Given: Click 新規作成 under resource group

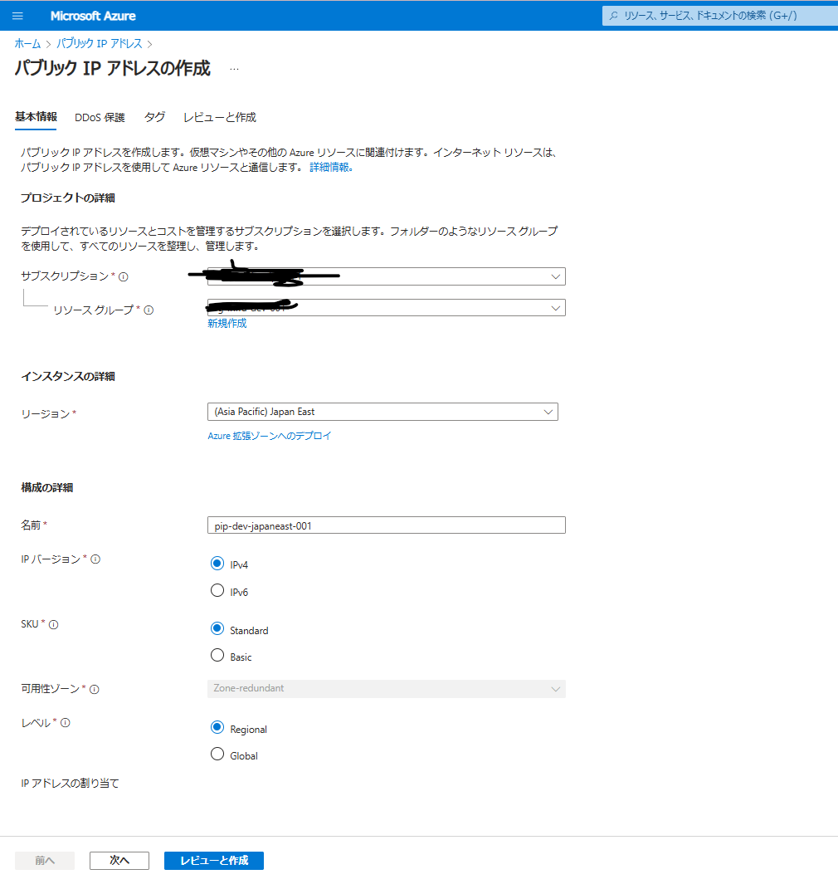Looking at the screenshot, I should (x=227, y=323).
